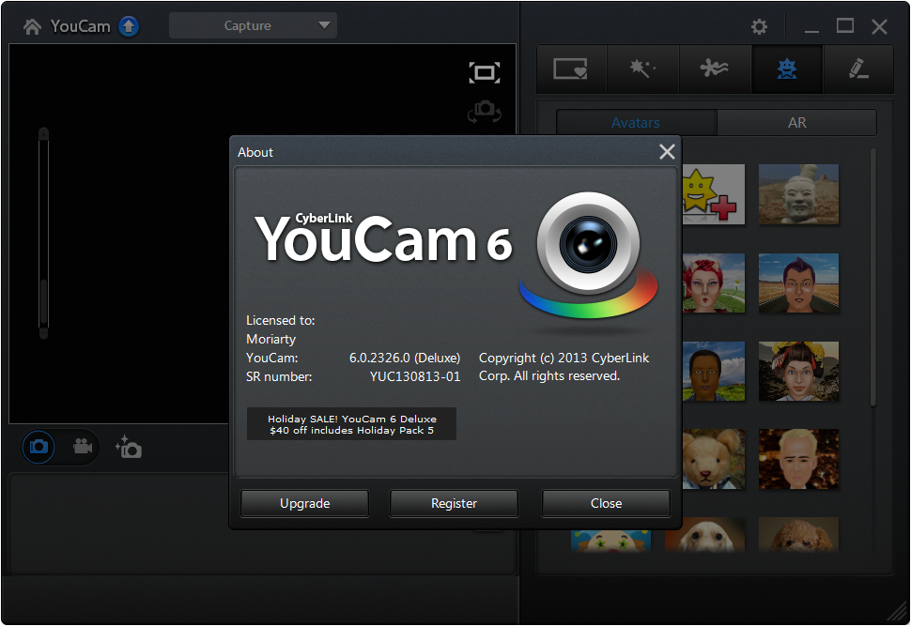This screenshot has height=626, width=911.
Task: Click the Upgrade button
Action: [305, 503]
